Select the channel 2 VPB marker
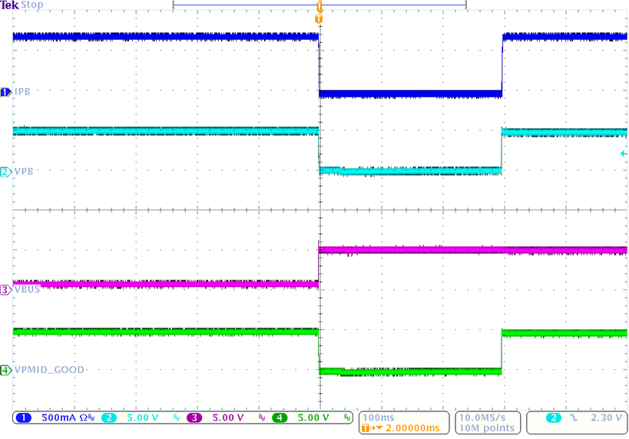This screenshot has width=629, height=439. [6, 172]
